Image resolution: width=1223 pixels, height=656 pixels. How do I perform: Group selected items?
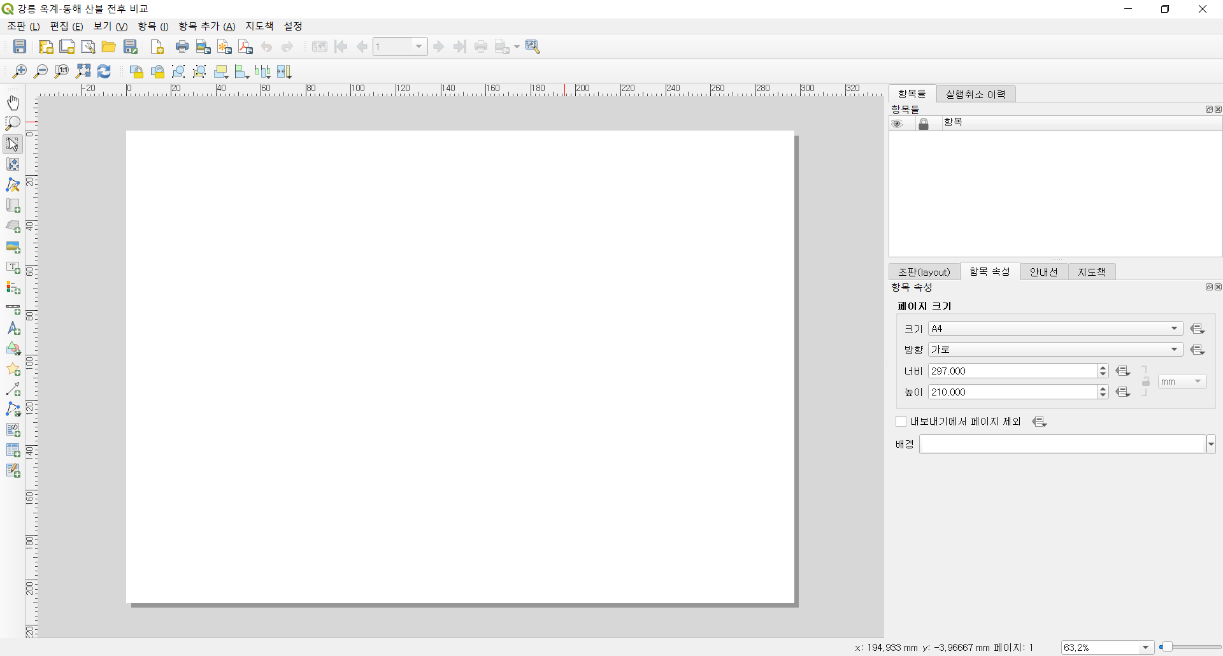click(178, 71)
